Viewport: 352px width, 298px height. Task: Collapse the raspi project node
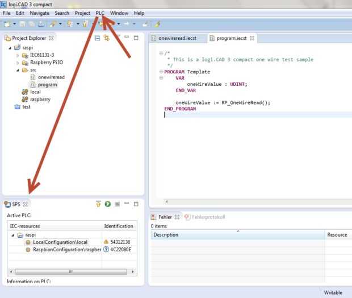pos(10,48)
